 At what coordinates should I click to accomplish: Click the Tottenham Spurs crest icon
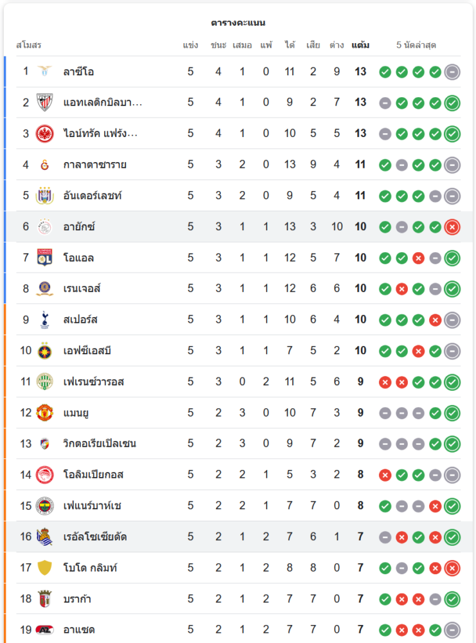pyautogui.click(x=44, y=320)
